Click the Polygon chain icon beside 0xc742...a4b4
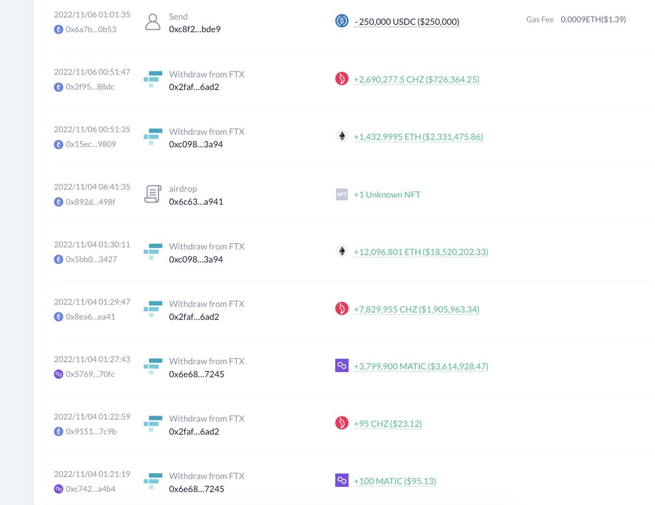The image size is (655, 505). 58,489
